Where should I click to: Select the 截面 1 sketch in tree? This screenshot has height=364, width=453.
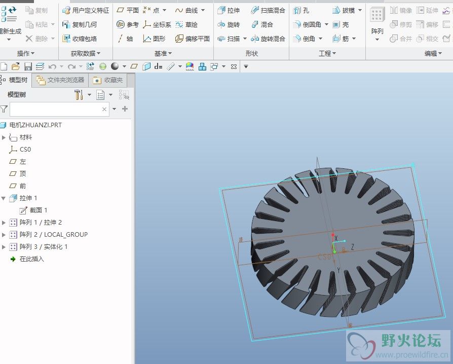click(x=33, y=210)
